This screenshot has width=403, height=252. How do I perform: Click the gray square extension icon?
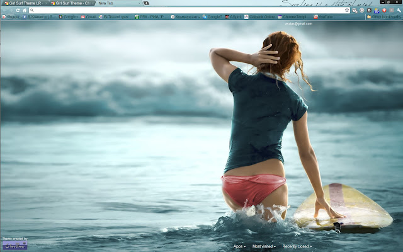tap(392, 10)
